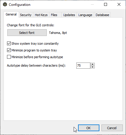Viewport: 126px width, 135px height.
Task: Cancel the configuration changes
Action: point(112,128)
